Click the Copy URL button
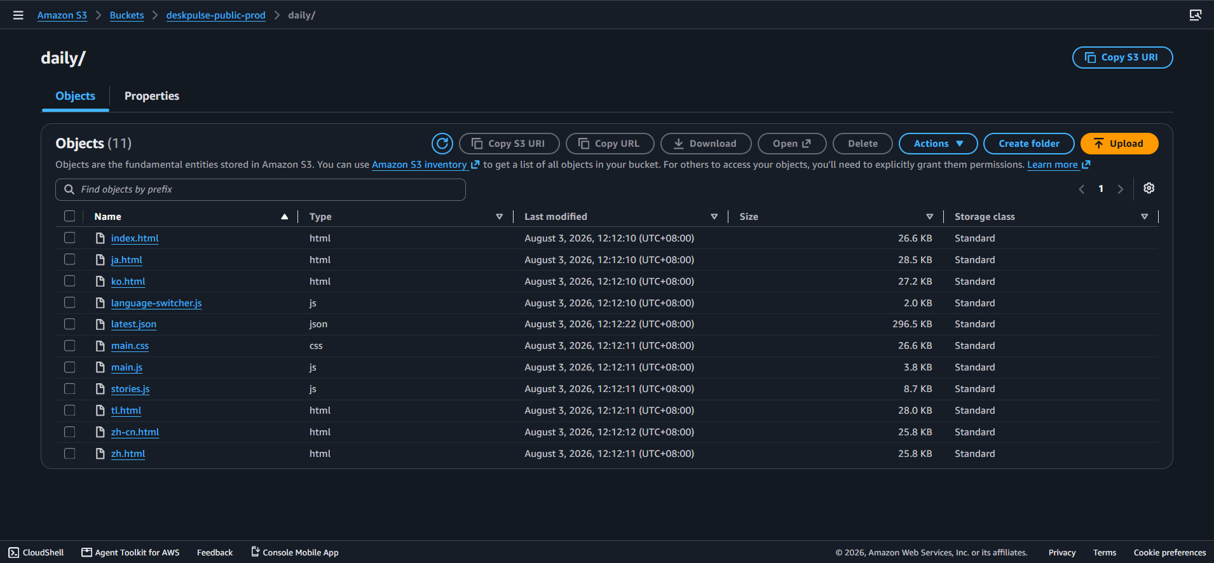This screenshot has height=563, width=1214. [x=610, y=144]
